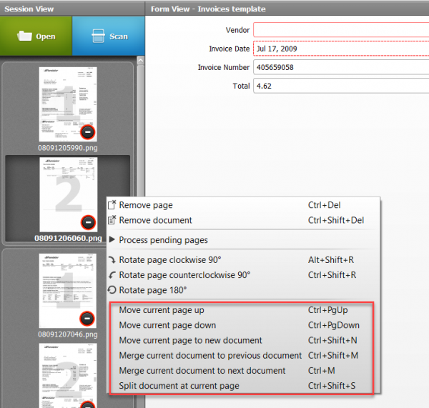Select Process pending pages
The width and height of the screenshot is (429, 408).
243,240
